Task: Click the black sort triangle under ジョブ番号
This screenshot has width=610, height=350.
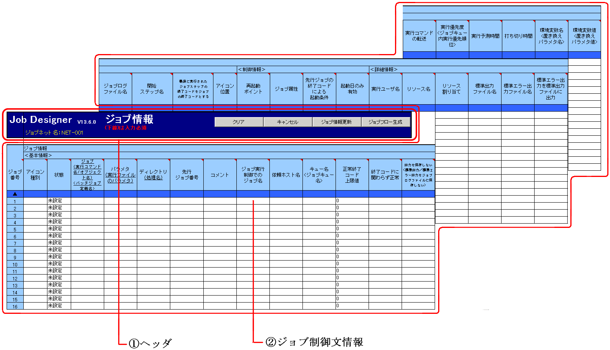Action: coord(15,194)
